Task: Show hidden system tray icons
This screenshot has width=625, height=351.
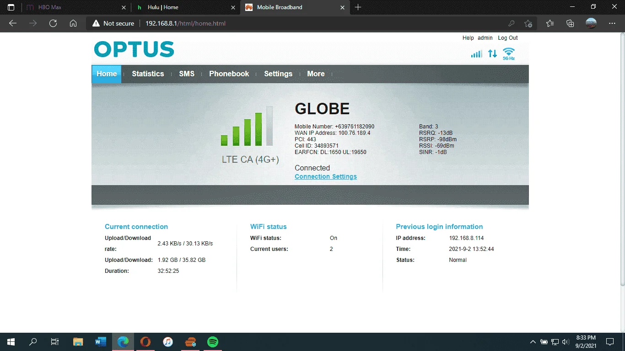Action: [x=533, y=342]
